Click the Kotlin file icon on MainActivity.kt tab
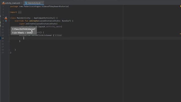Viewport: 181px width, 102px height. pos(26,3)
